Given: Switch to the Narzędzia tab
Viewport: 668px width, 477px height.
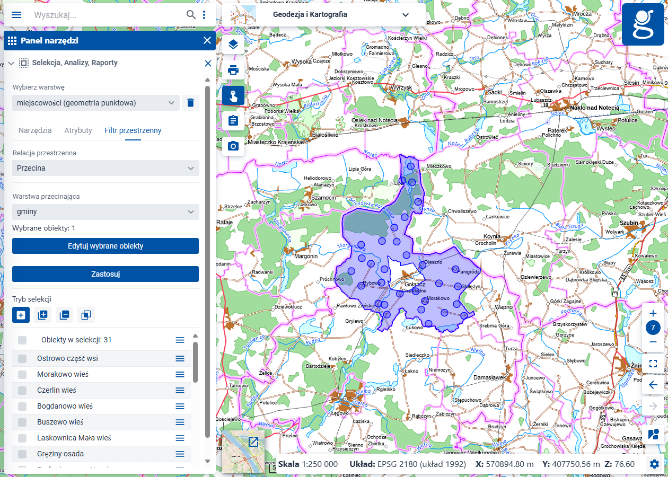Looking at the screenshot, I should (35, 130).
